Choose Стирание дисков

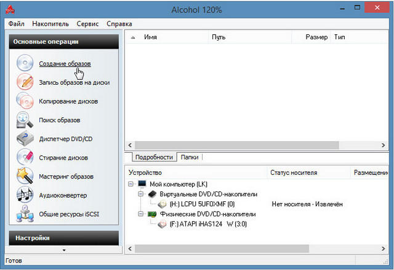click(x=63, y=158)
